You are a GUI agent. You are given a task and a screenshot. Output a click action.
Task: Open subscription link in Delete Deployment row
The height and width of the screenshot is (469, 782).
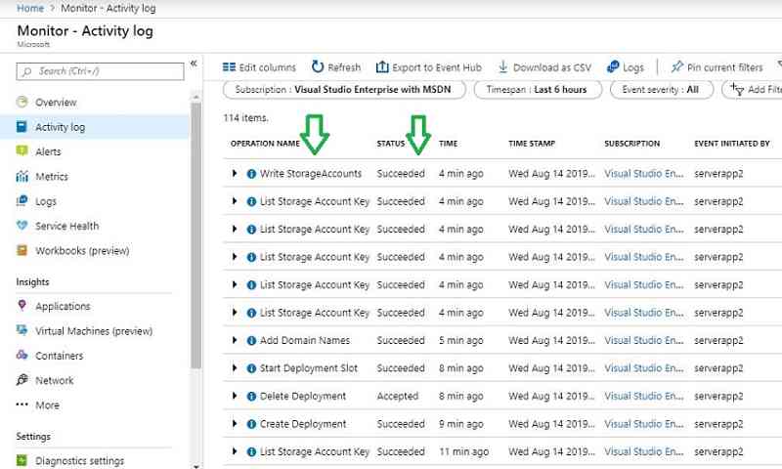pos(644,397)
